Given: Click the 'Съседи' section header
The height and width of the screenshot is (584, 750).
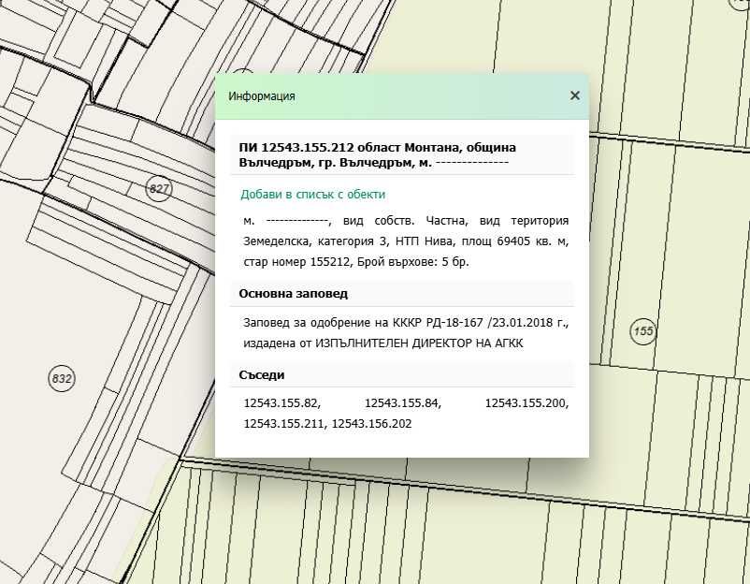Looking at the screenshot, I should click(x=262, y=374).
